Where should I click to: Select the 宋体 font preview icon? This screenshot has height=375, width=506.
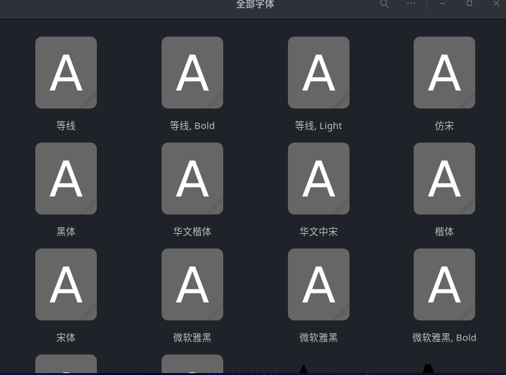(x=66, y=284)
